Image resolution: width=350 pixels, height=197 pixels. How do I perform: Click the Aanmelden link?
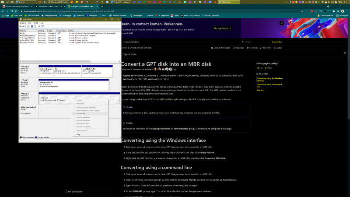point(277,42)
